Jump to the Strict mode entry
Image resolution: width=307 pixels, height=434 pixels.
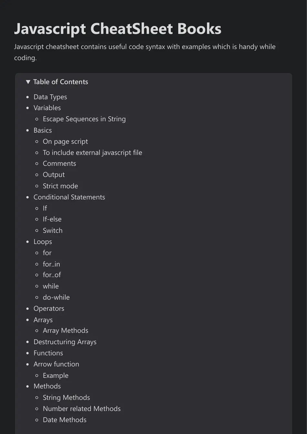(60, 186)
